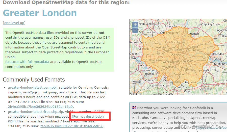This screenshot has height=132, width=227.
Task: Click 'Ealing' label on the map
Action: (160, 54)
